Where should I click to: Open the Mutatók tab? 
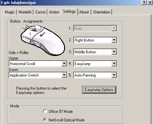click(25, 12)
